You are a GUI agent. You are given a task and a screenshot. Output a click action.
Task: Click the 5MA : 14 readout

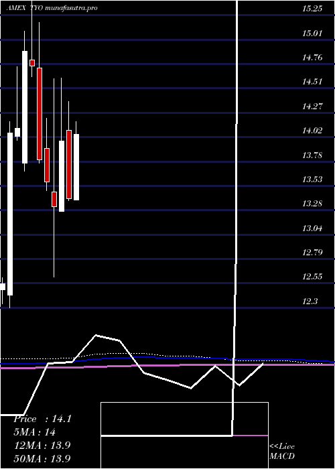pos(35,432)
